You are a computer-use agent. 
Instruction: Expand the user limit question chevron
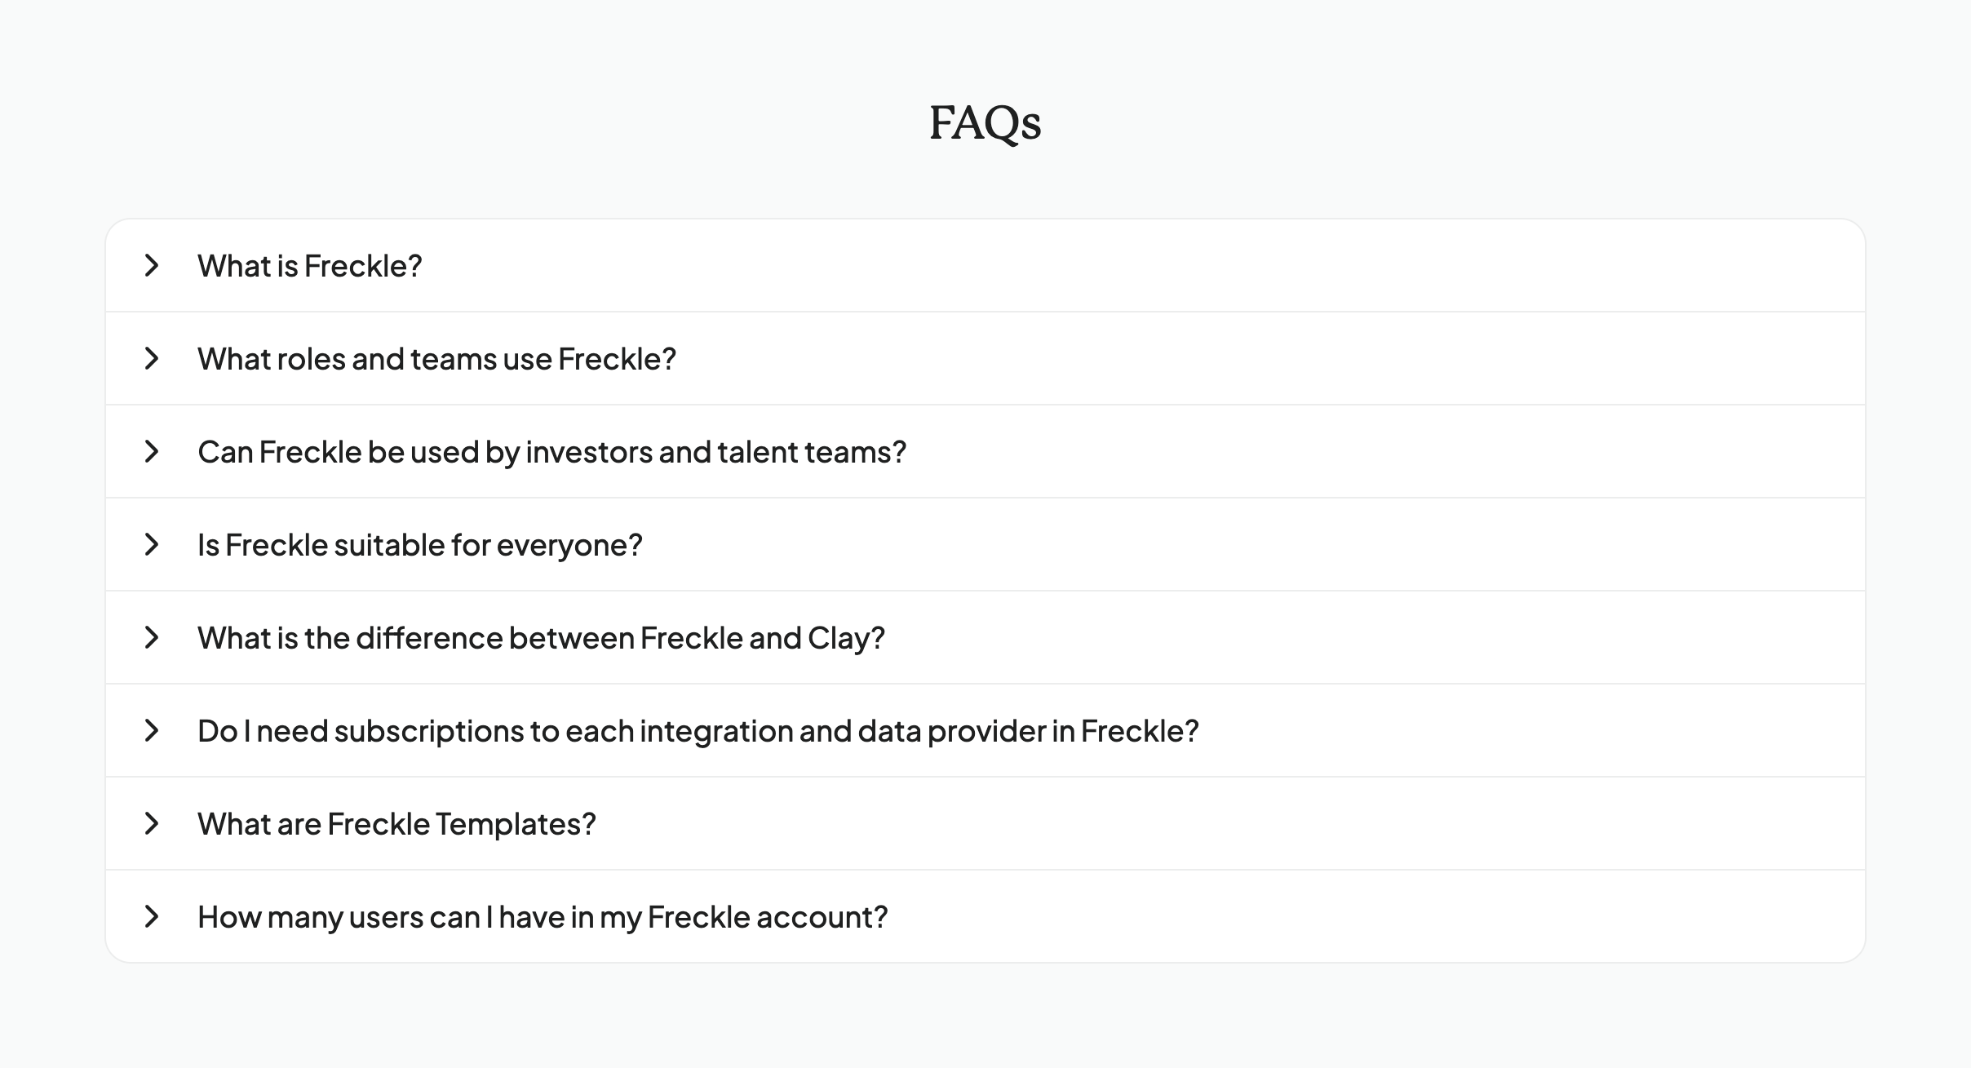[152, 917]
